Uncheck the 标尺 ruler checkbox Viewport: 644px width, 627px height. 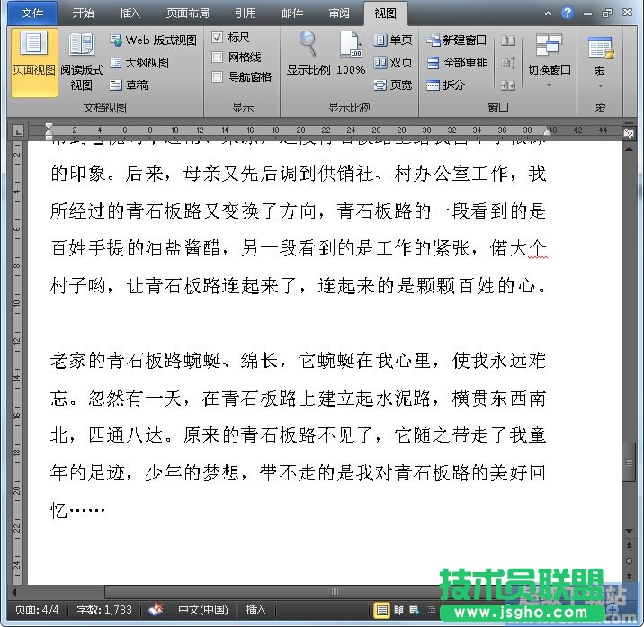click(218, 38)
